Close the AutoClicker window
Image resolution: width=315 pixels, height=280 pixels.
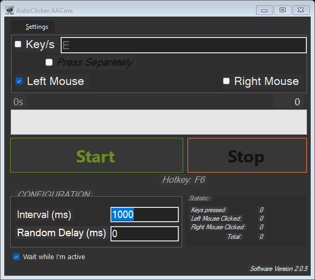[x=301, y=10]
